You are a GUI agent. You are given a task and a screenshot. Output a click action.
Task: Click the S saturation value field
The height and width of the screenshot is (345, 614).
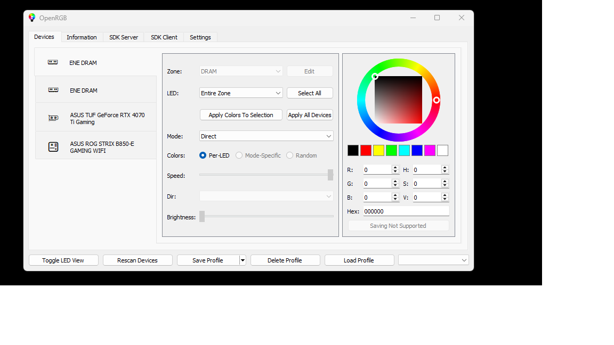click(x=427, y=184)
